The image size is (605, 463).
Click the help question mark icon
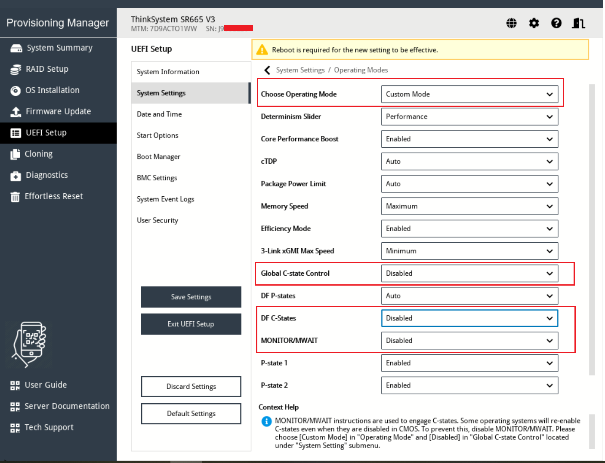[556, 23]
